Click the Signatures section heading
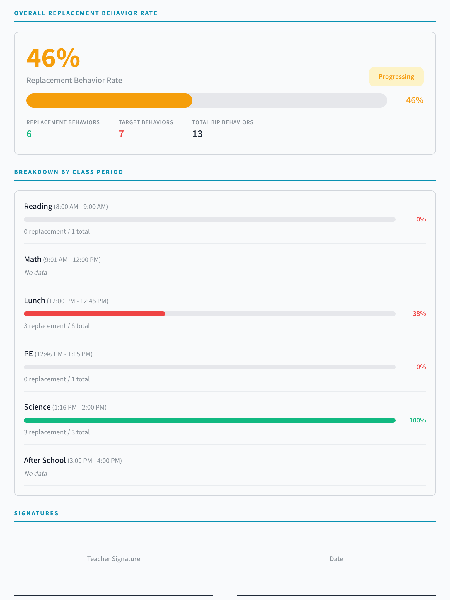Image resolution: width=450 pixels, height=600 pixels. tap(36, 513)
